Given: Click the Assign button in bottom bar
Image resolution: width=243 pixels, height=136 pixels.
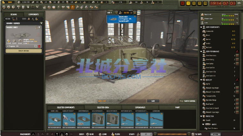Looking at the screenshot, I should pos(216,134).
